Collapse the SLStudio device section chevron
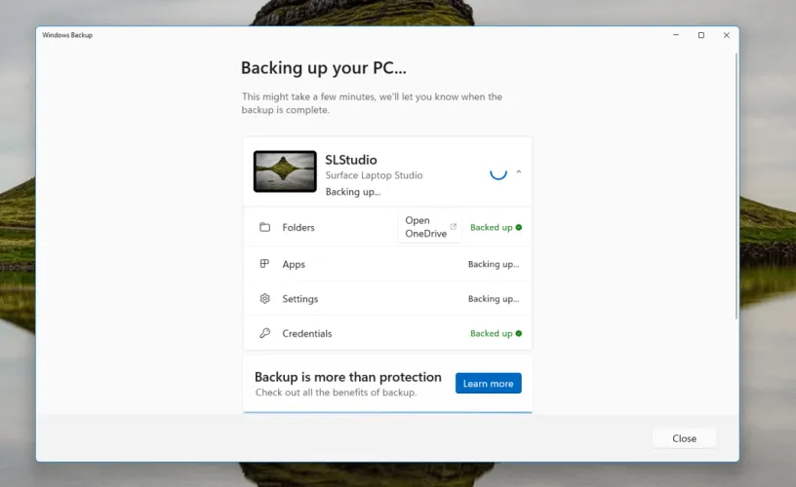796x487 pixels. coord(519,171)
